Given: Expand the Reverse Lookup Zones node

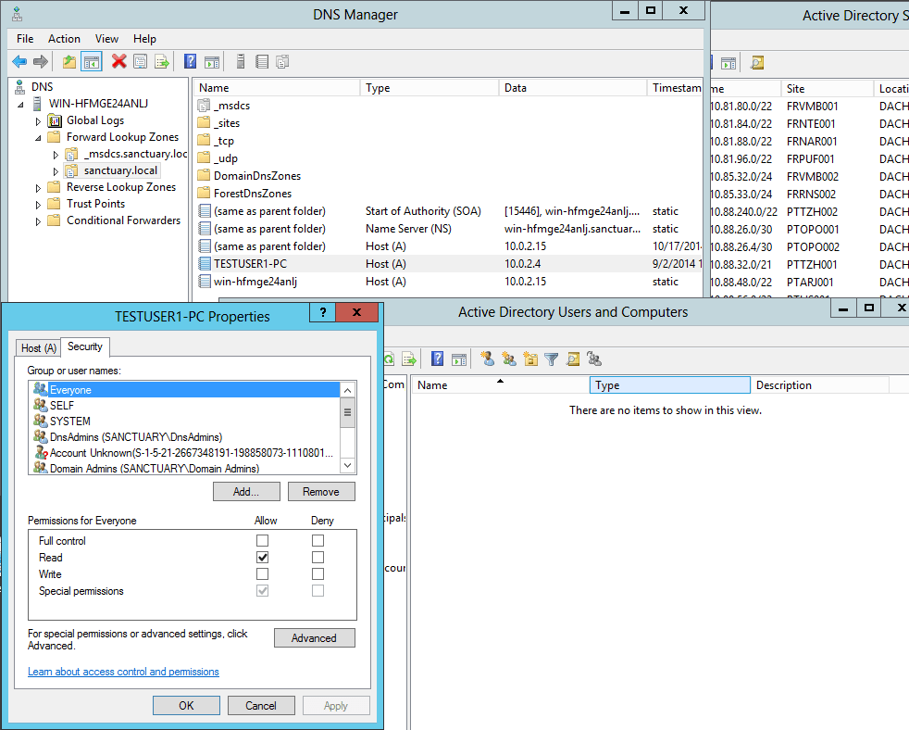Looking at the screenshot, I should (38, 186).
